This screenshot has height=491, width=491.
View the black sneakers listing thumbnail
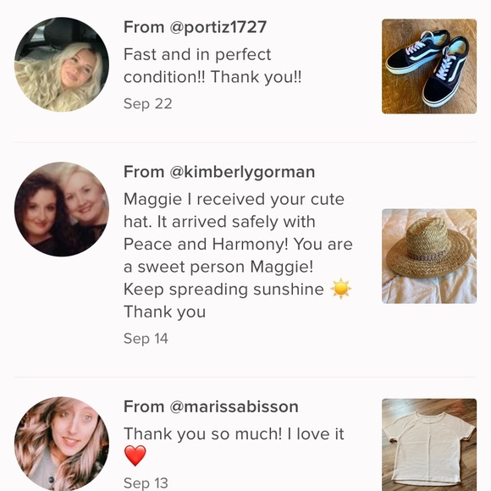(x=429, y=66)
